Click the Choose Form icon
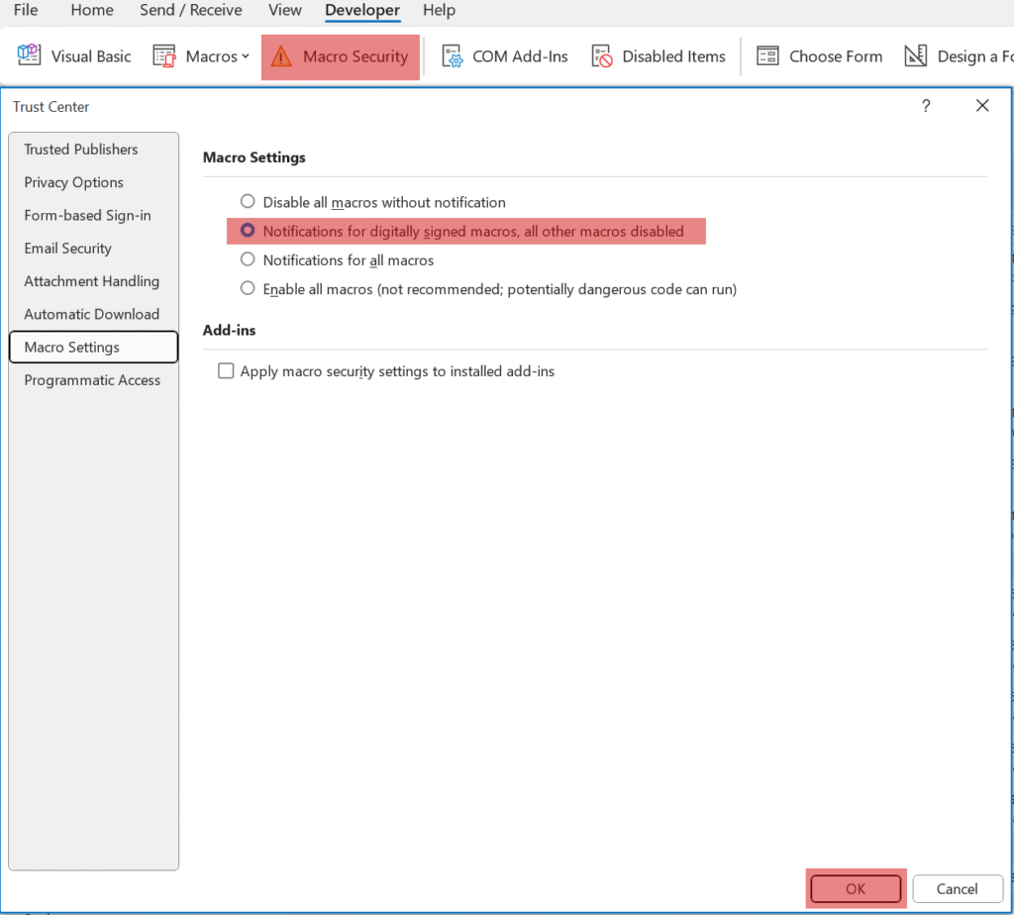Viewport: 1014px width, 915px height. coord(768,56)
